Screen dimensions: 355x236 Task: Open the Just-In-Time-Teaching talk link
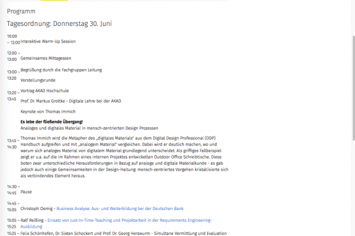click(136, 219)
